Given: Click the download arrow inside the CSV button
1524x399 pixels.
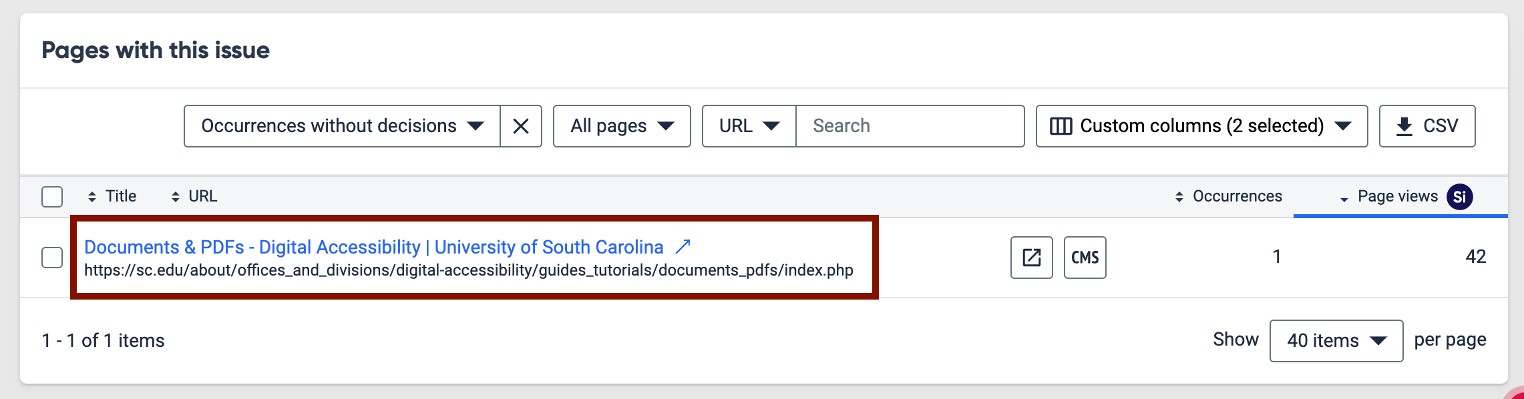Looking at the screenshot, I should pyautogui.click(x=1405, y=125).
